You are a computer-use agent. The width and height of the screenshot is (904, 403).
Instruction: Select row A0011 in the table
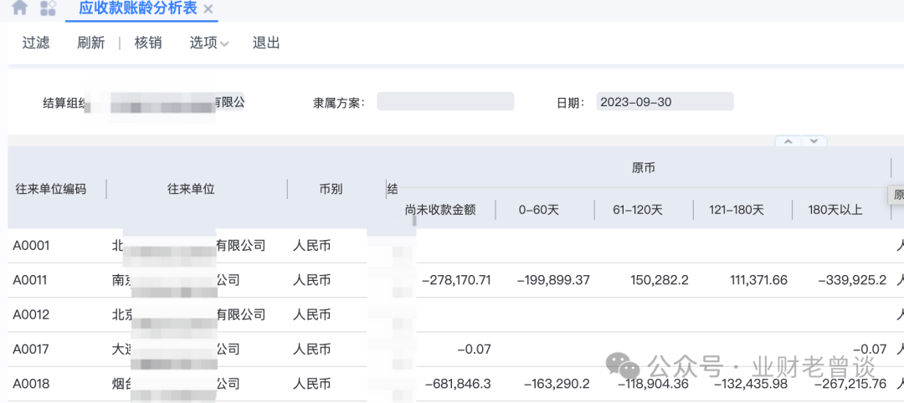coord(31,280)
